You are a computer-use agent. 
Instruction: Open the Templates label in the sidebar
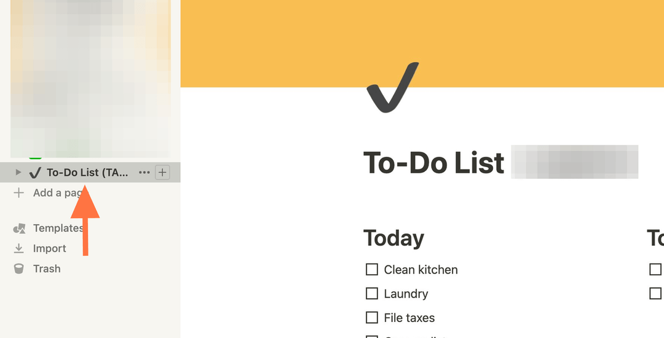(x=58, y=228)
